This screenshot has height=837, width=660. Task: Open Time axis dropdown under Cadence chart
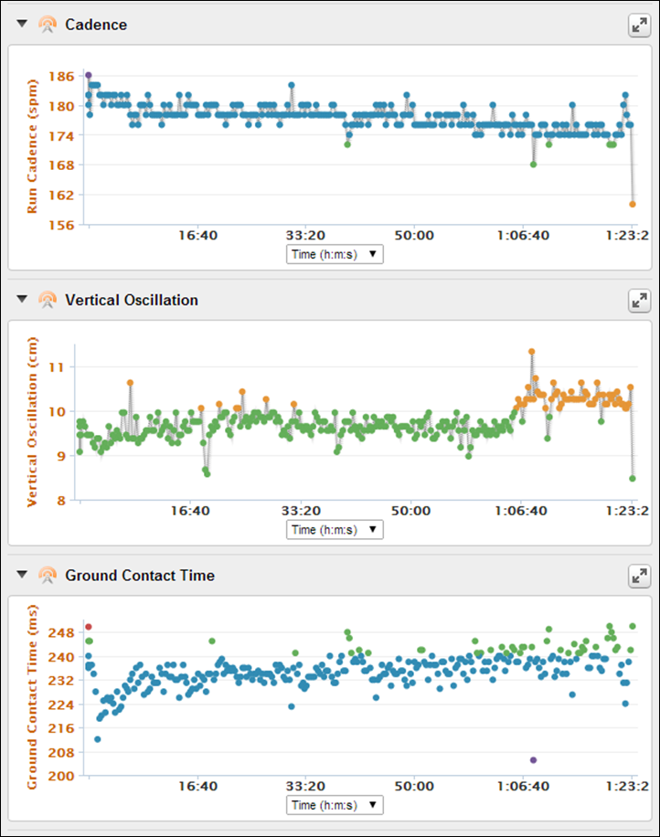pyautogui.click(x=335, y=255)
